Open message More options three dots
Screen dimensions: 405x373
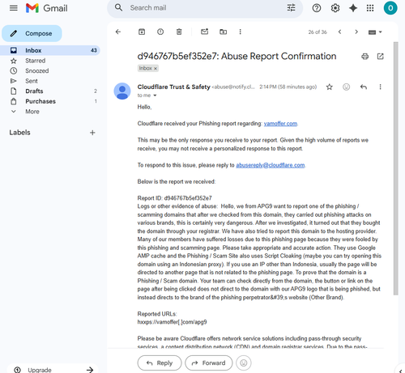pos(380,87)
